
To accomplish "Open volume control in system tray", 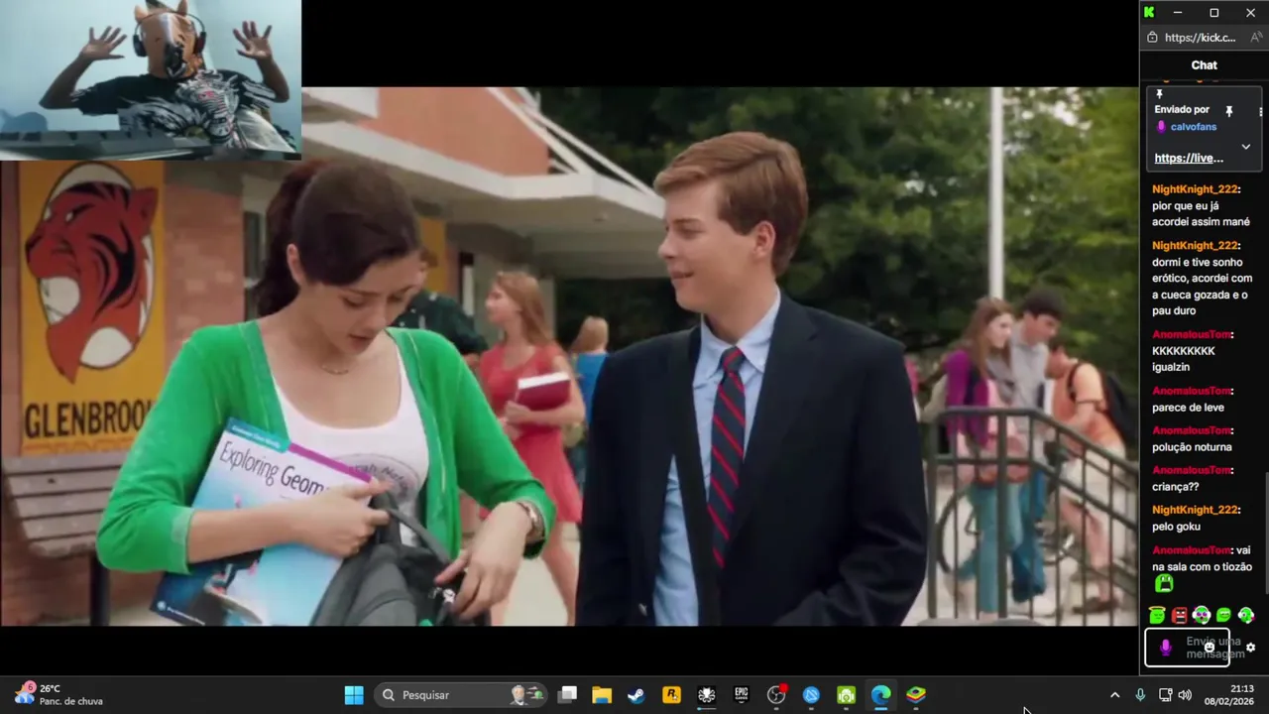I will coord(1185,695).
